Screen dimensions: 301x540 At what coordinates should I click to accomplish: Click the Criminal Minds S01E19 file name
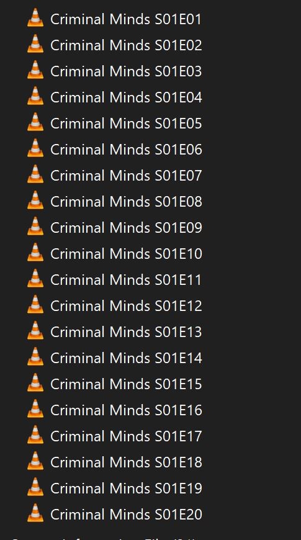[126, 488]
